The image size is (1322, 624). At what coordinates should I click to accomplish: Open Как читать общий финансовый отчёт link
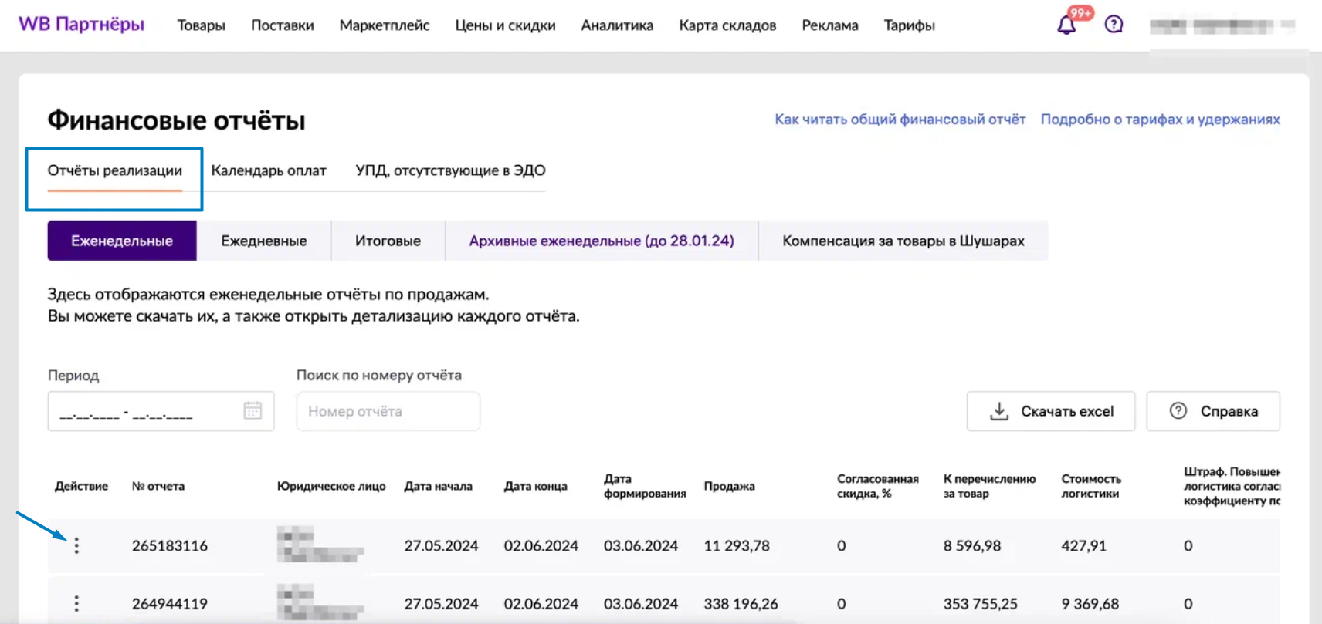900,120
